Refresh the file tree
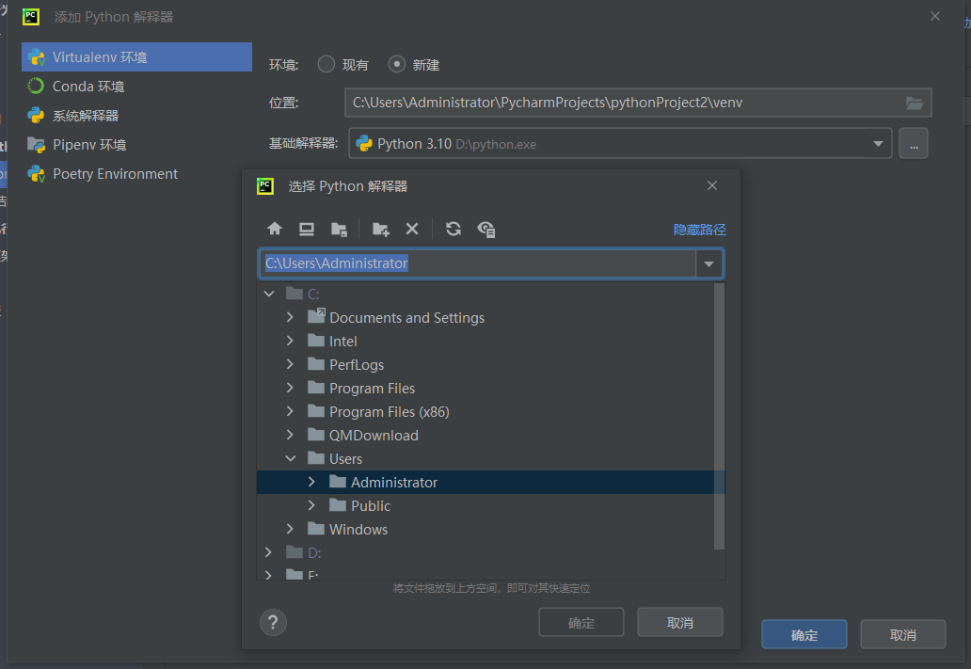This screenshot has width=971, height=669. pyautogui.click(x=454, y=229)
